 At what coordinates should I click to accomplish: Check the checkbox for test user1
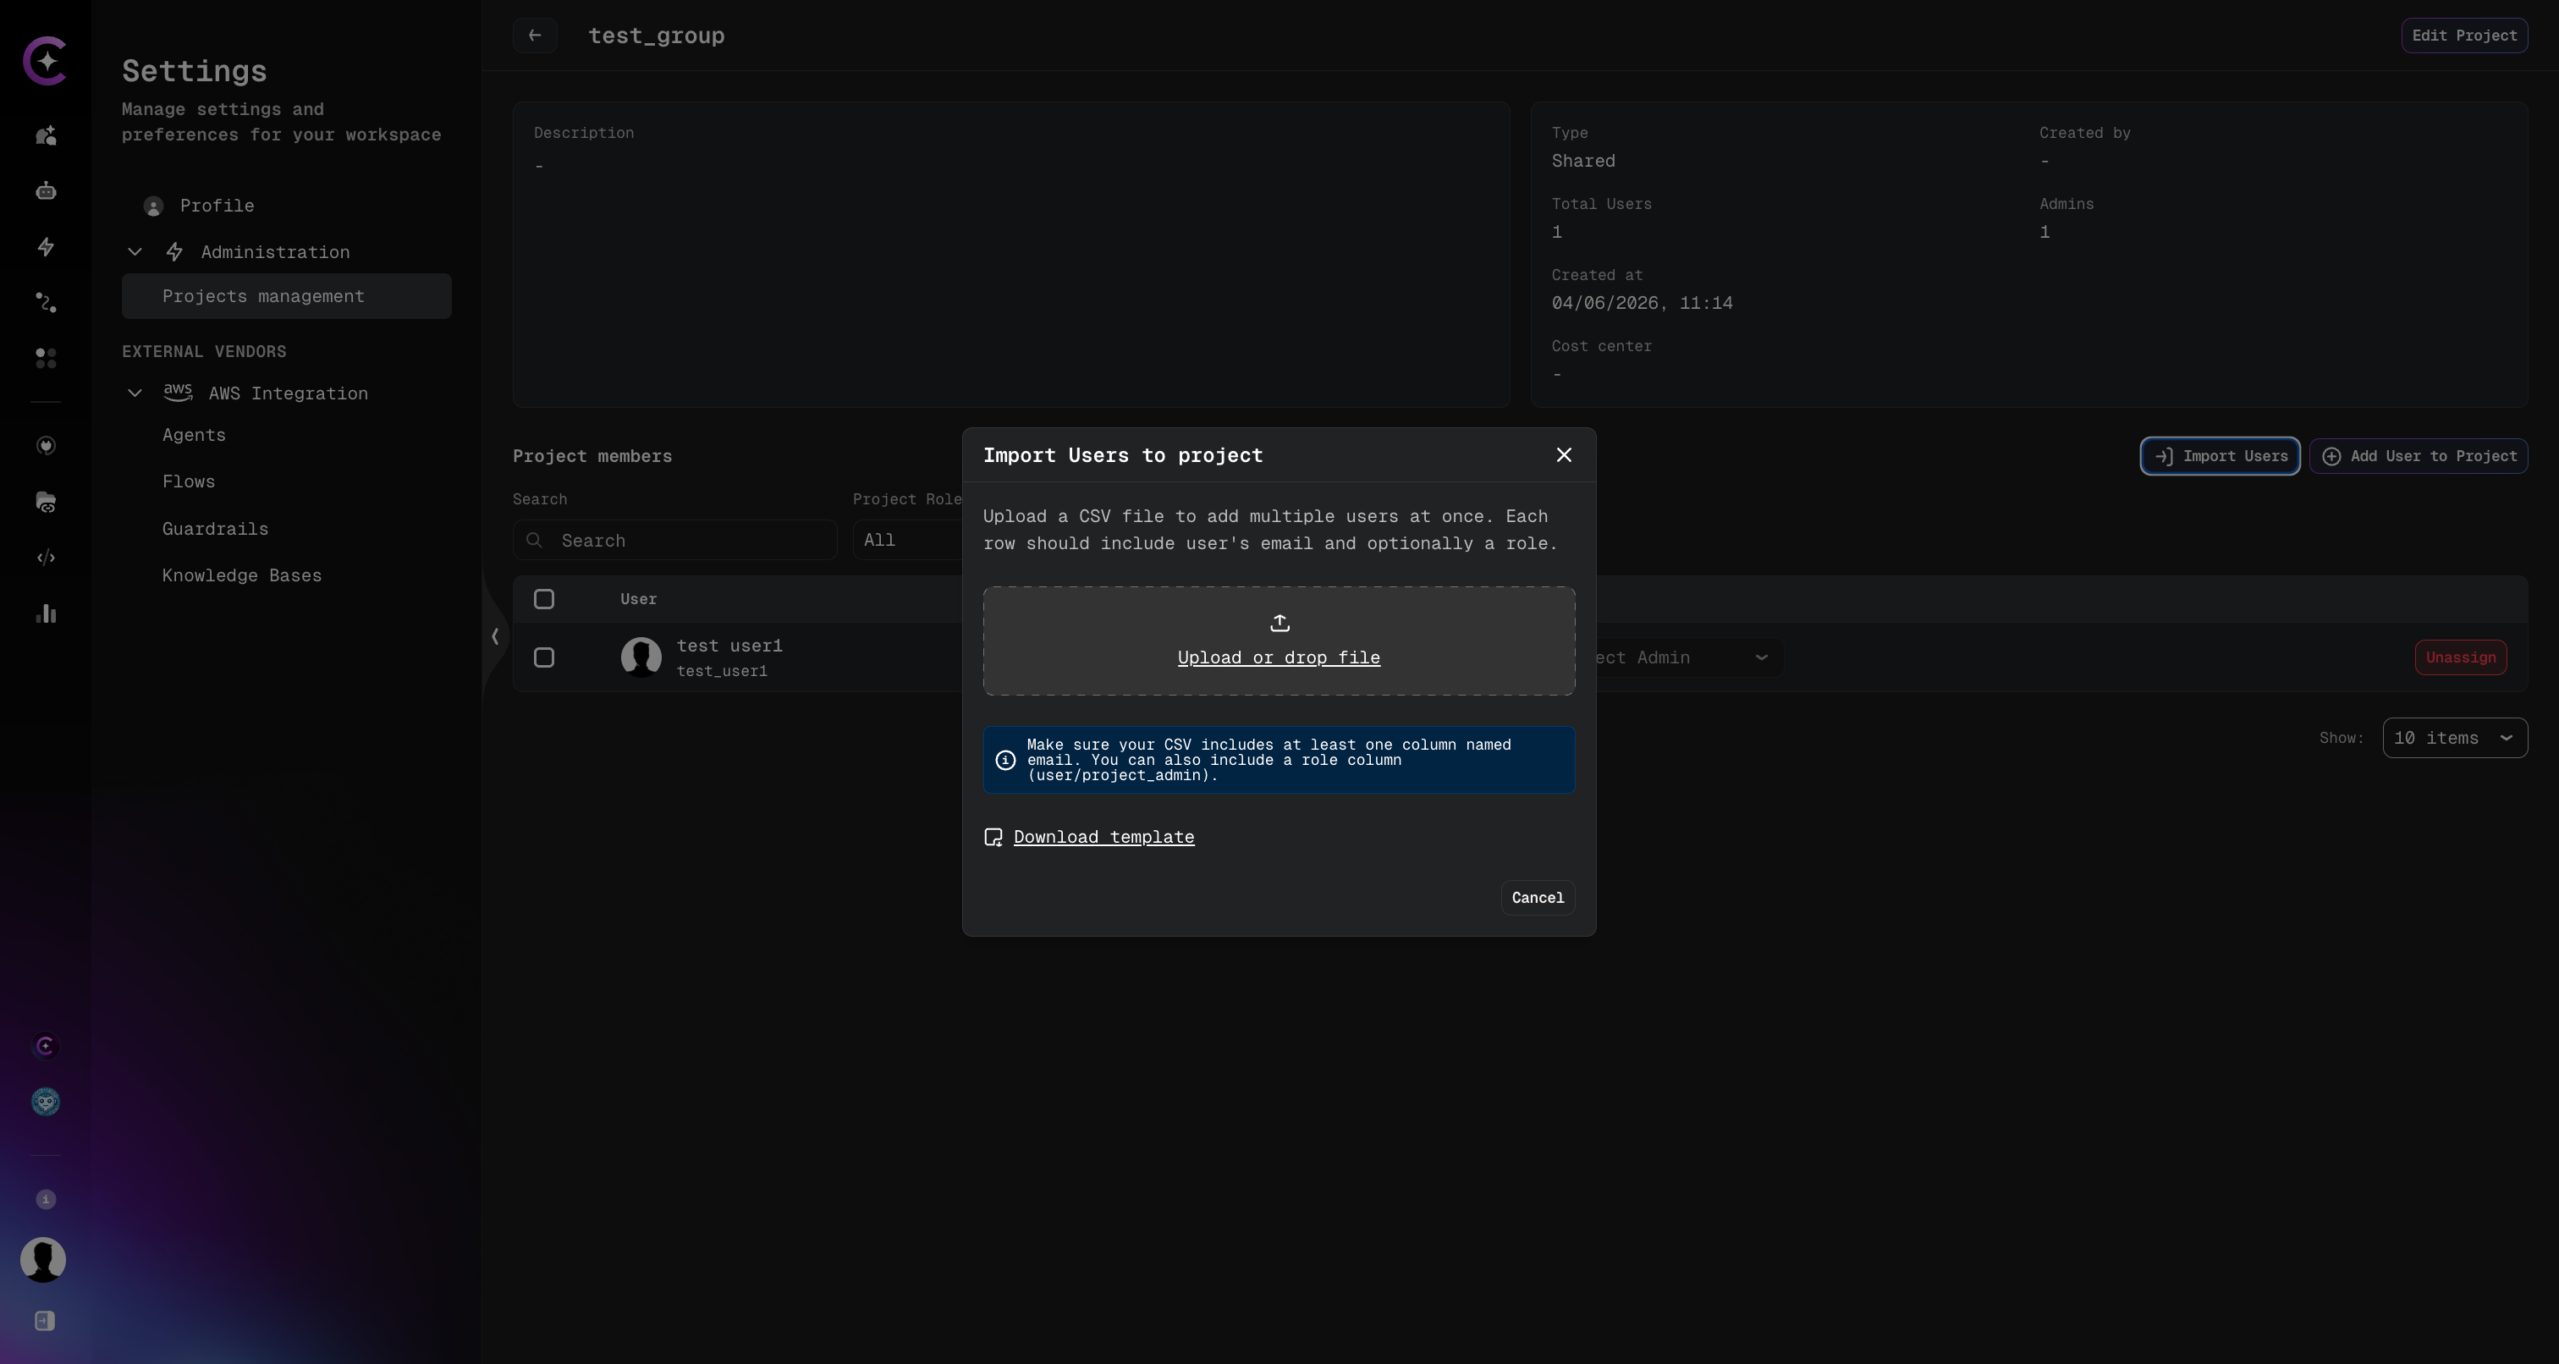[x=543, y=657]
